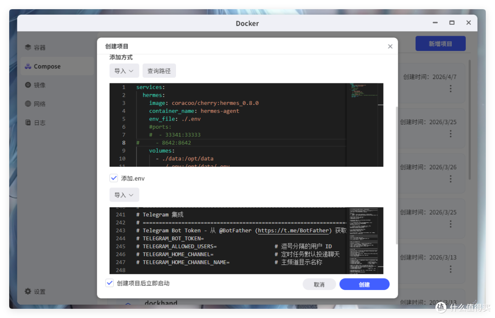Click the dialog vertical scrollbar
The width and height of the screenshot is (495, 318).
point(396,175)
